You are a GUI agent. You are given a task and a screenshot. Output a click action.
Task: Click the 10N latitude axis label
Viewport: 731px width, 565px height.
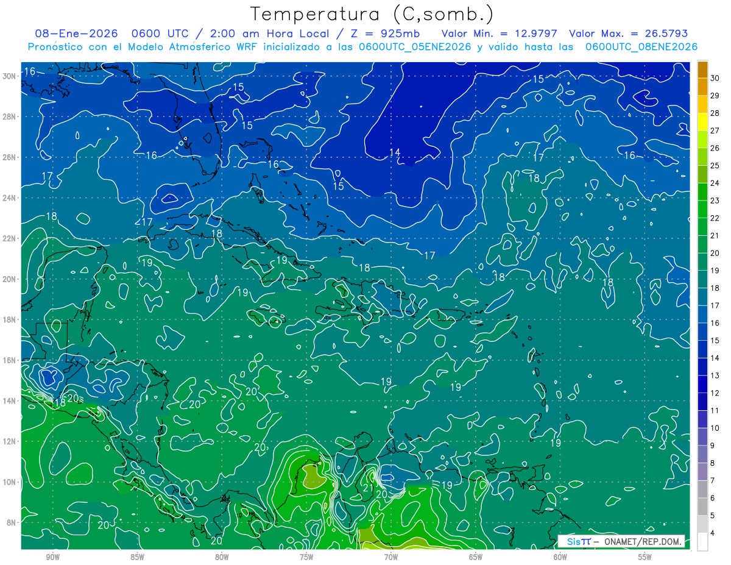pyautogui.click(x=9, y=481)
